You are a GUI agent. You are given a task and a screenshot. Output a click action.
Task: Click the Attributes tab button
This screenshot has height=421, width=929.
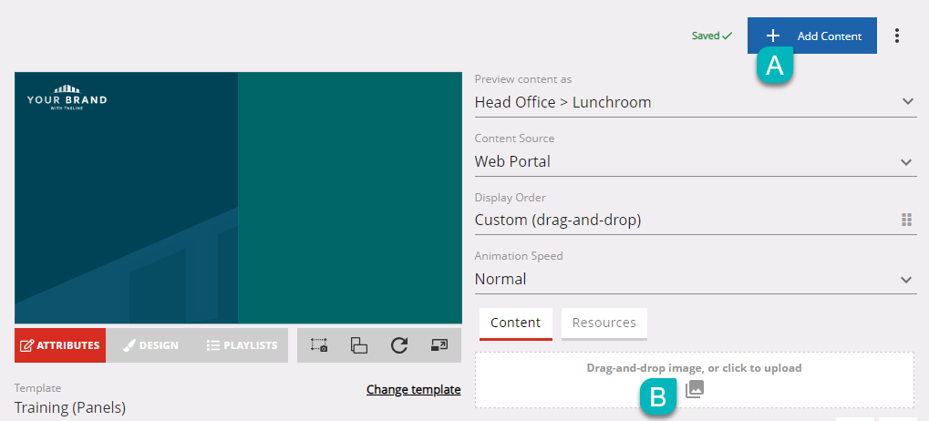coord(60,345)
